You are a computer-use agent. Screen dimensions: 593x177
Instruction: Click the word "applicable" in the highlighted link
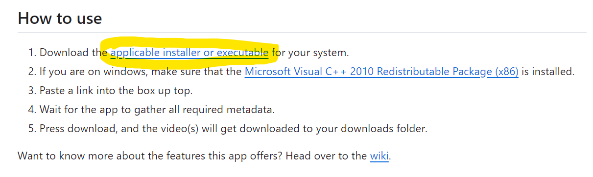point(134,52)
